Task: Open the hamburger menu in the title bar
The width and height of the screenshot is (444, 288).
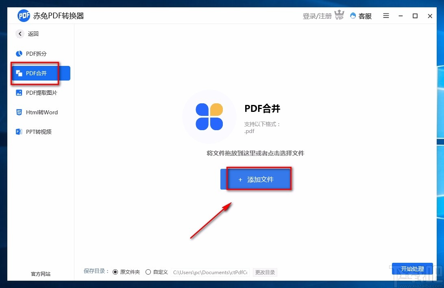Action: click(x=386, y=15)
